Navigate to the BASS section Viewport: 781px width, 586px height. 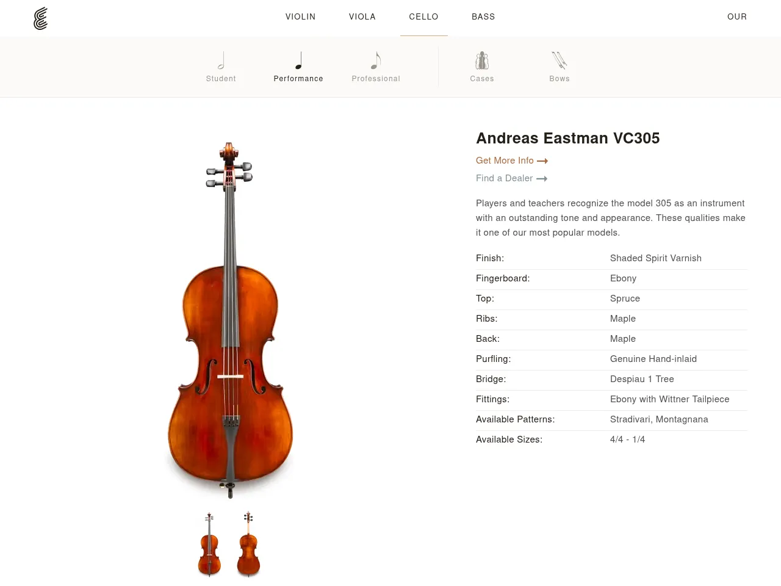(x=483, y=17)
